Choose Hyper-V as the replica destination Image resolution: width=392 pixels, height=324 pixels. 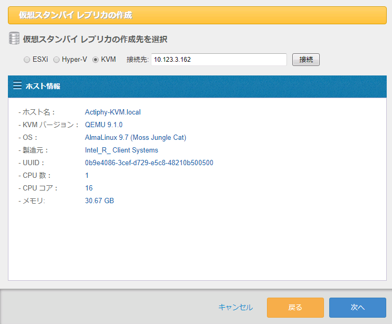pyautogui.click(x=56, y=60)
